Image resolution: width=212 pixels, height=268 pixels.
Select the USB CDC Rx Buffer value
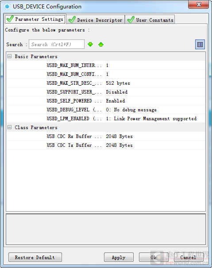(155, 136)
